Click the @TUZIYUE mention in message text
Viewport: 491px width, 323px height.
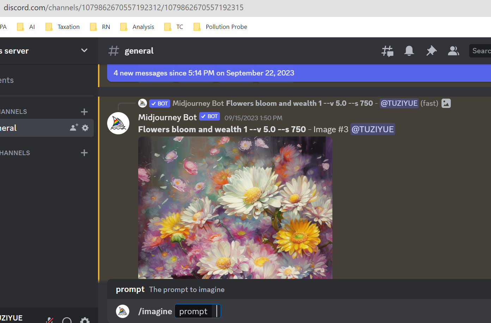tap(373, 129)
